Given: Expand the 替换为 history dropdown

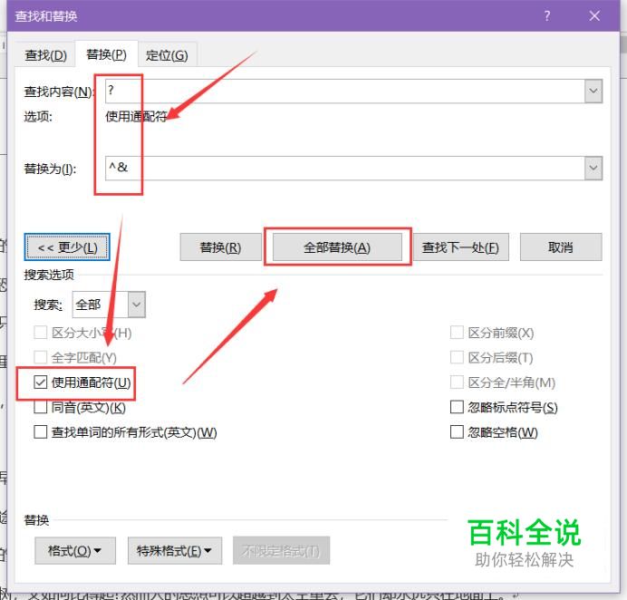Looking at the screenshot, I should click(x=593, y=168).
